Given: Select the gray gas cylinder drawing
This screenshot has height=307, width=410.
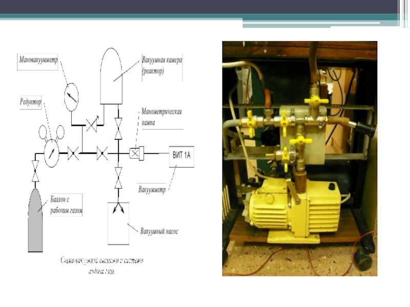Looking at the screenshot, I should [35, 221].
